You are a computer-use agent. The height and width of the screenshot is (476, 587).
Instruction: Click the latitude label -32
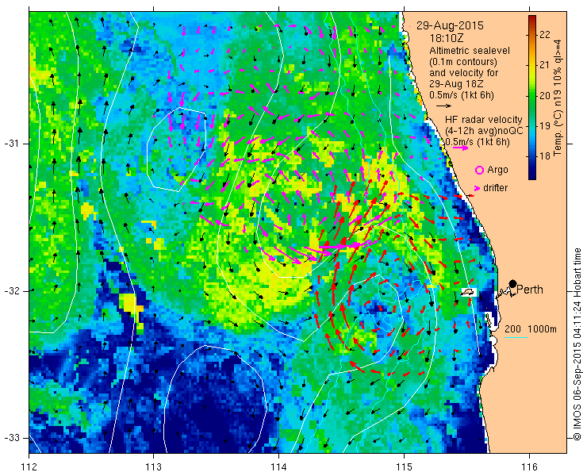coord(12,291)
